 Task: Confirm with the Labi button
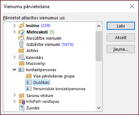(x=121, y=26)
